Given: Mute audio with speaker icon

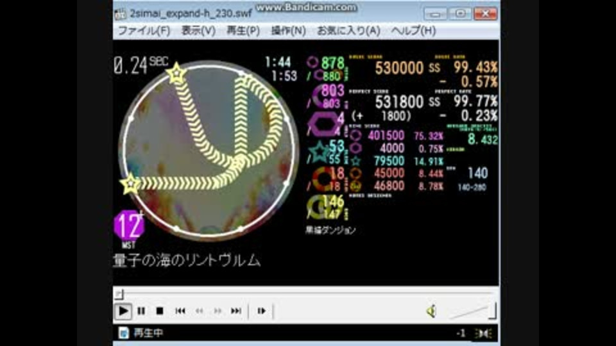Looking at the screenshot, I should (x=431, y=311).
